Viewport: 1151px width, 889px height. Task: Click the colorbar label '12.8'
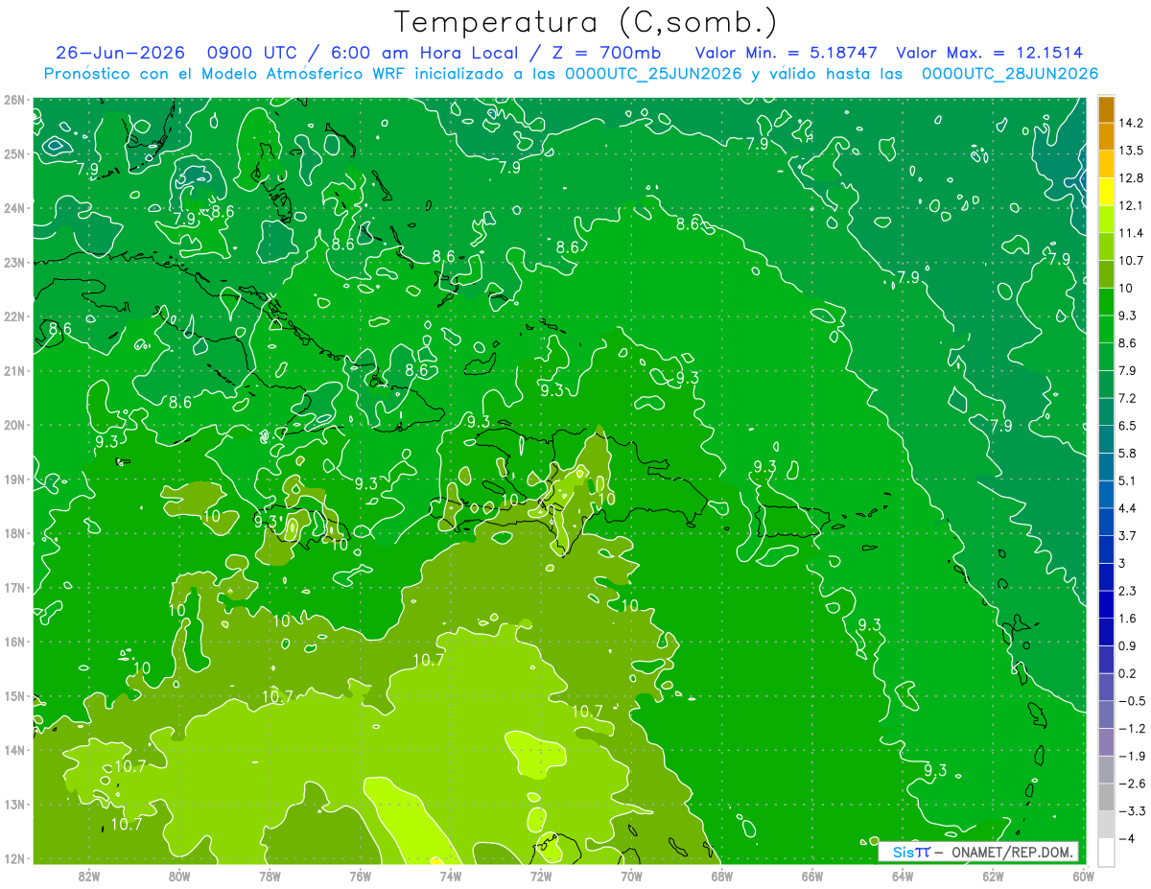pyautogui.click(x=1133, y=178)
